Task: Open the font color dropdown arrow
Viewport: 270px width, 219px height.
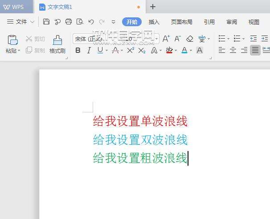Action: coord(191,51)
